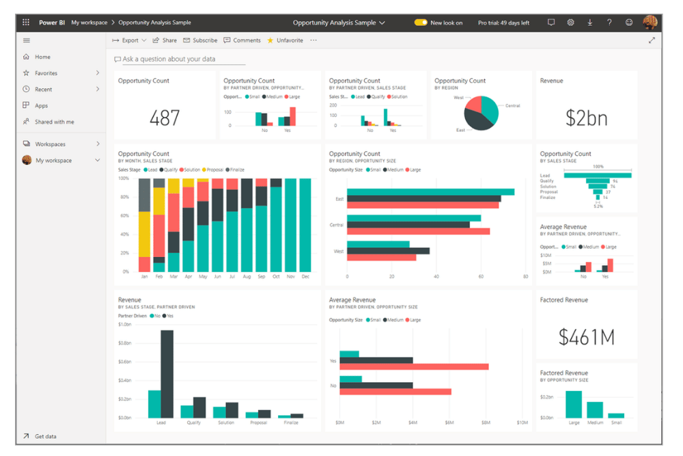Toggle the New look on switch
This screenshot has height=456, width=683.
tap(421, 23)
